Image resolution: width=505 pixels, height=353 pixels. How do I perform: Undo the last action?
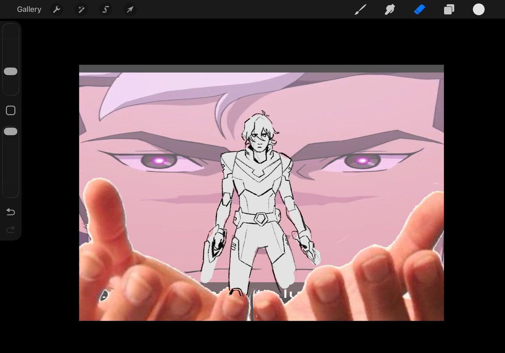(x=11, y=211)
